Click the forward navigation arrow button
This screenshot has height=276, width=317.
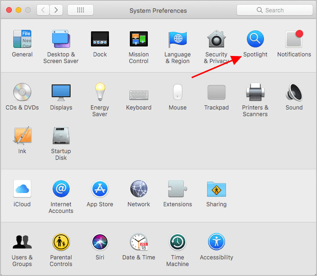pos(56,10)
